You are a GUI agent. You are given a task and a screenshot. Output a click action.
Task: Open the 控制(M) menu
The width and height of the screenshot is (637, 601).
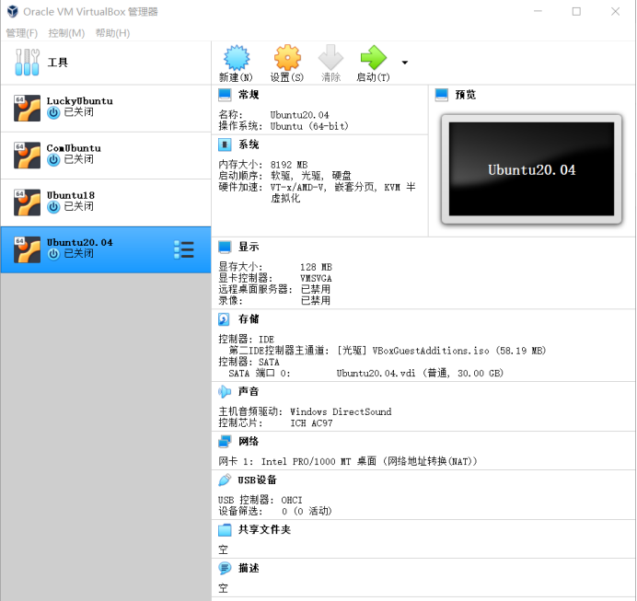[x=66, y=33]
